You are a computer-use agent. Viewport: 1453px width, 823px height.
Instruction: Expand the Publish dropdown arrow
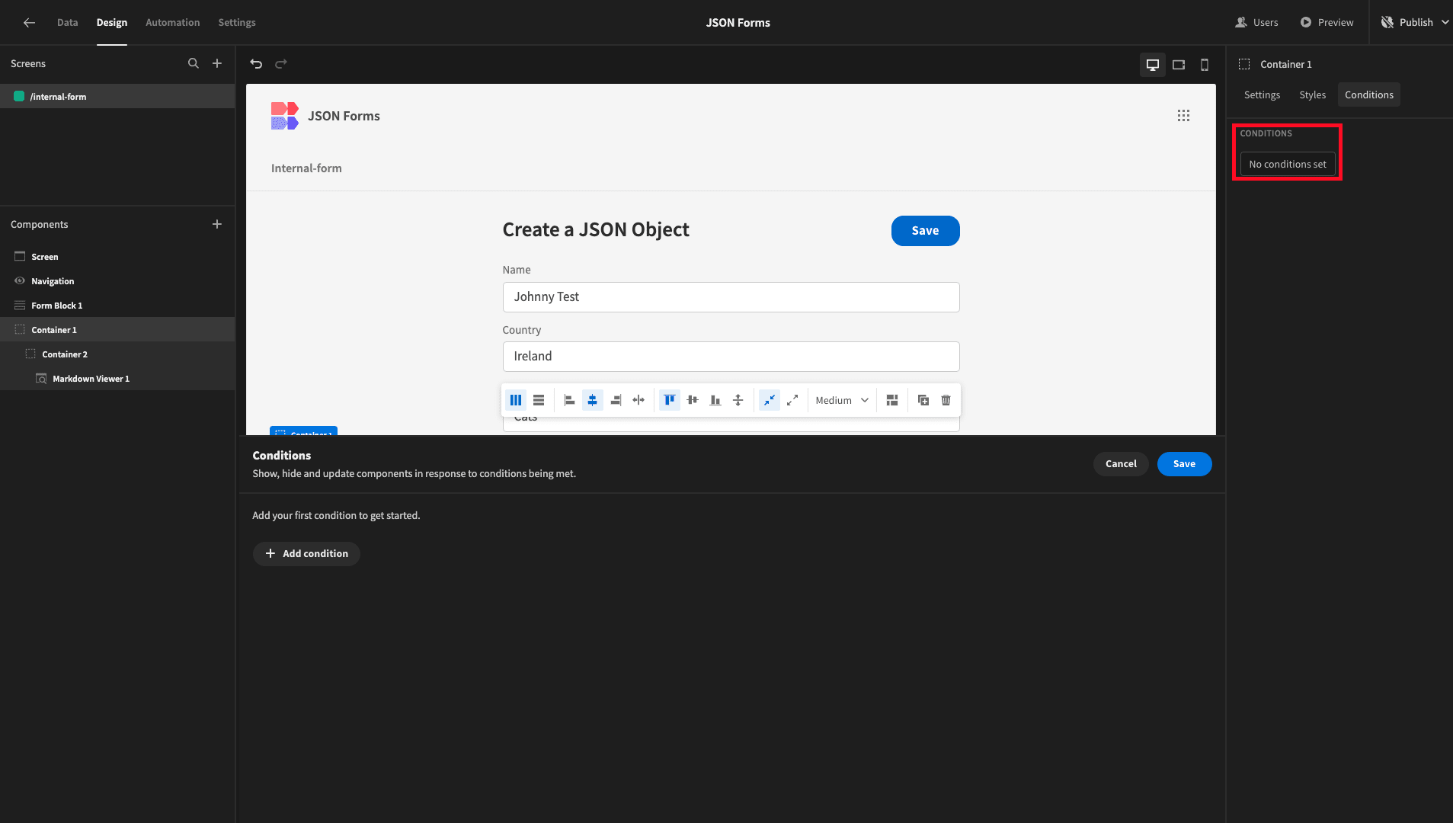(x=1445, y=23)
